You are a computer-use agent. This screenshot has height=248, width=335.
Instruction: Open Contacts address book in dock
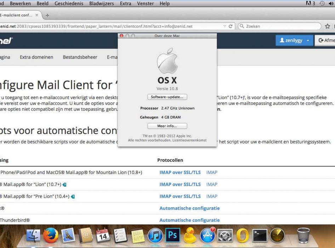(85, 236)
